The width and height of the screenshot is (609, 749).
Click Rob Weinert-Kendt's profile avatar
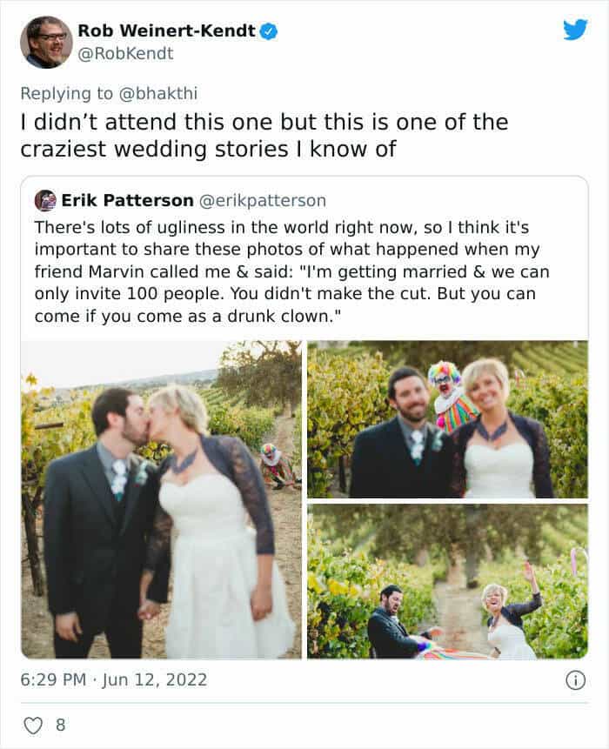(x=45, y=42)
